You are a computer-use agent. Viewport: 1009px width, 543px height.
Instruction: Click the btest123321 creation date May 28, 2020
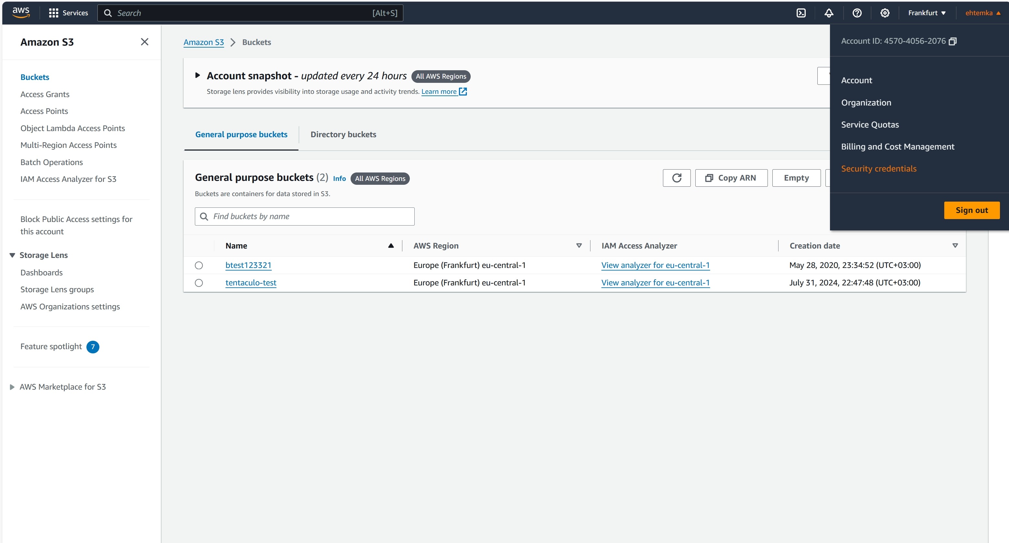point(855,265)
